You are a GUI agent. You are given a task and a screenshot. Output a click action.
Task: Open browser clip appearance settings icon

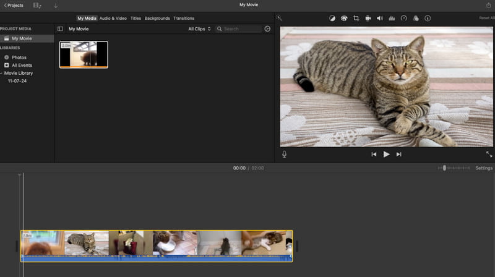pos(267,28)
